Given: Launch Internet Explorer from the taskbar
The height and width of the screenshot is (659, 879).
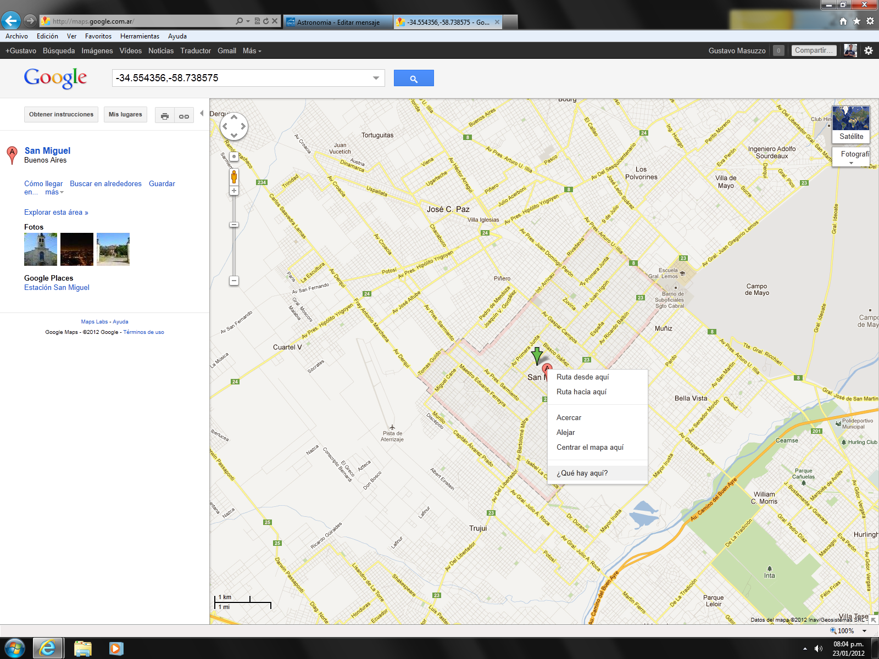Looking at the screenshot, I should click(48, 649).
